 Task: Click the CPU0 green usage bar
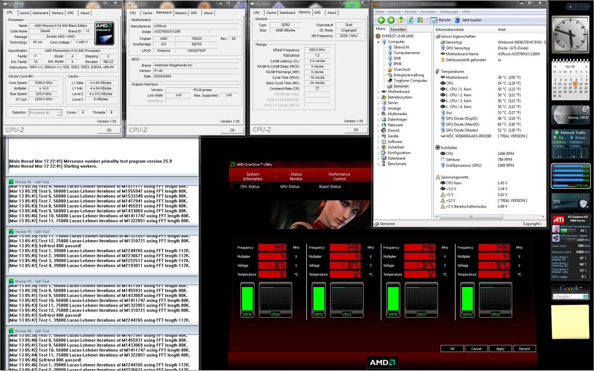click(x=247, y=298)
